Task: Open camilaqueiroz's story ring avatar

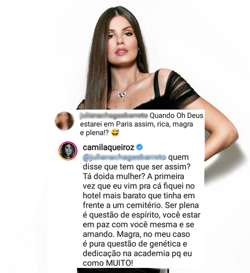Action: tap(68, 151)
